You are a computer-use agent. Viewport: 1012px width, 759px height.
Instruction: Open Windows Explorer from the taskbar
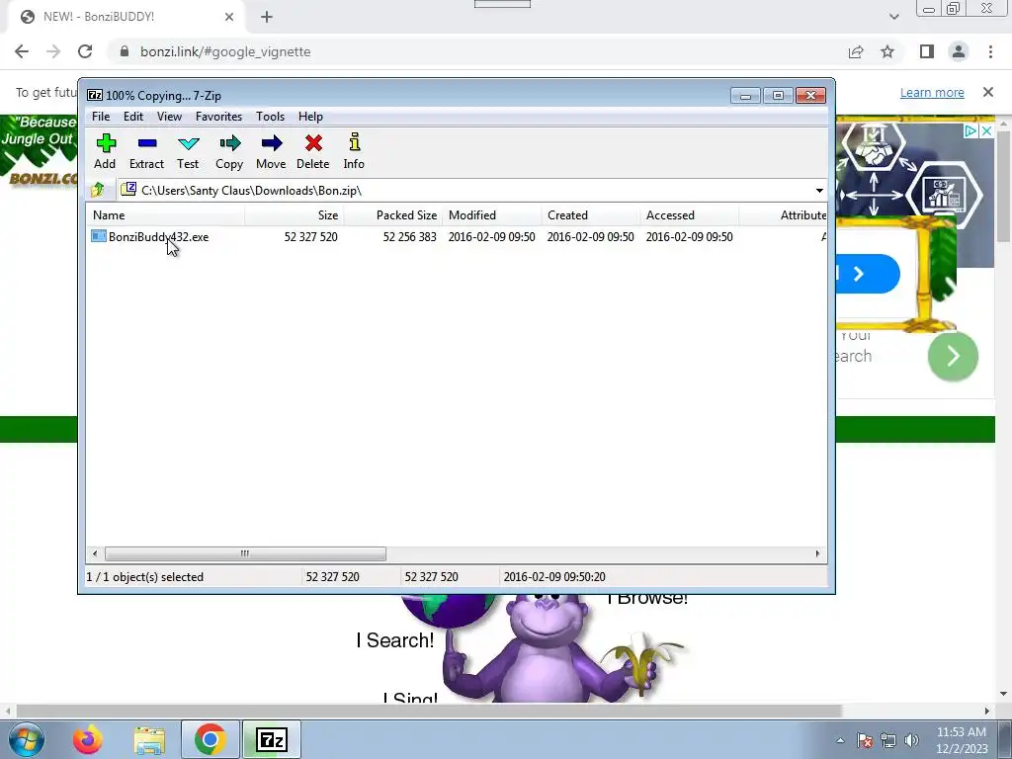(x=149, y=740)
